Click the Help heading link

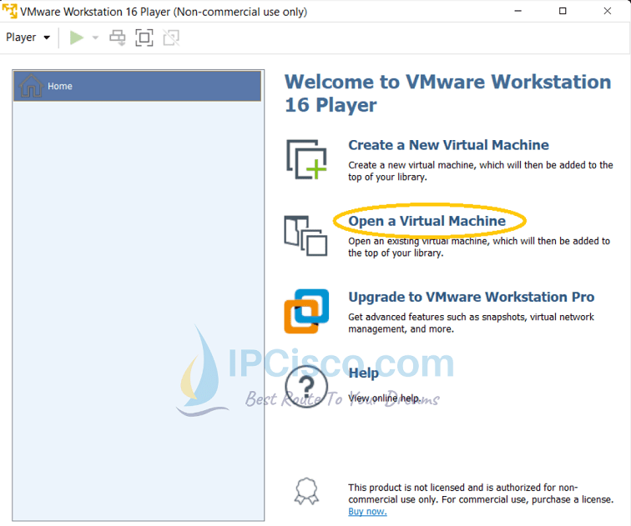coord(363,373)
